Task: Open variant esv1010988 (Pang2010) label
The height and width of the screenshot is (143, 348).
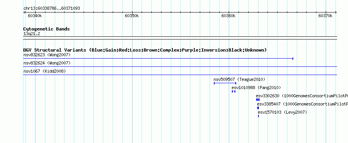Action: click(256, 88)
